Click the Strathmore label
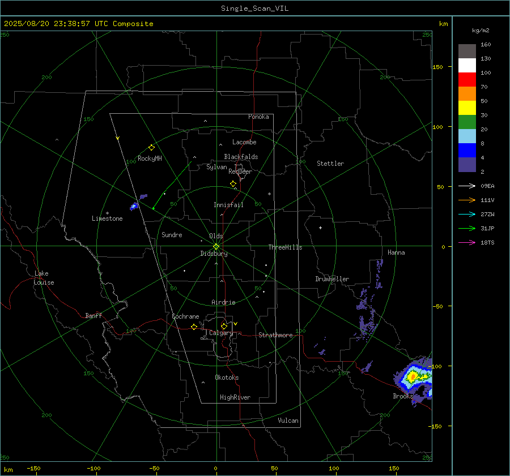This screenshot has width=510, height=476. (275, 335)
